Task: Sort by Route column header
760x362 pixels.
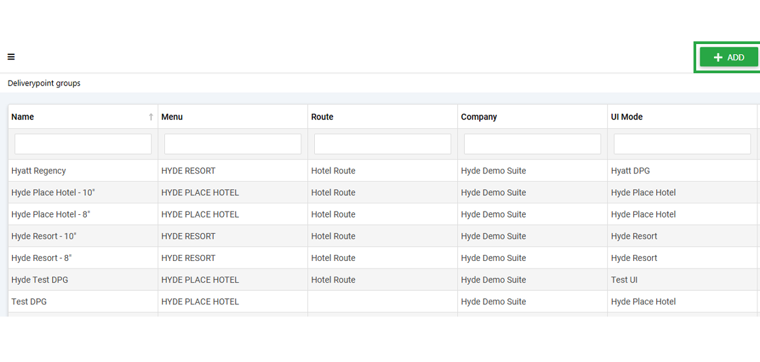Action: point(322,117)
